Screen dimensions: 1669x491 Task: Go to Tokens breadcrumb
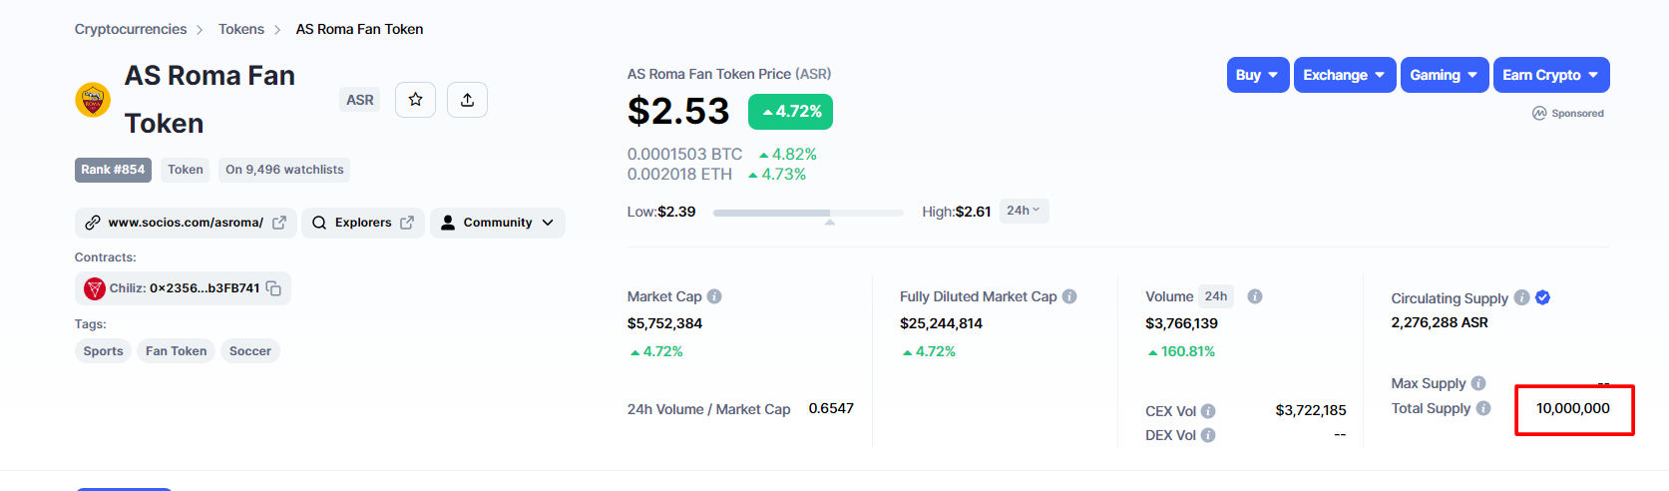[x=241, y=29]
